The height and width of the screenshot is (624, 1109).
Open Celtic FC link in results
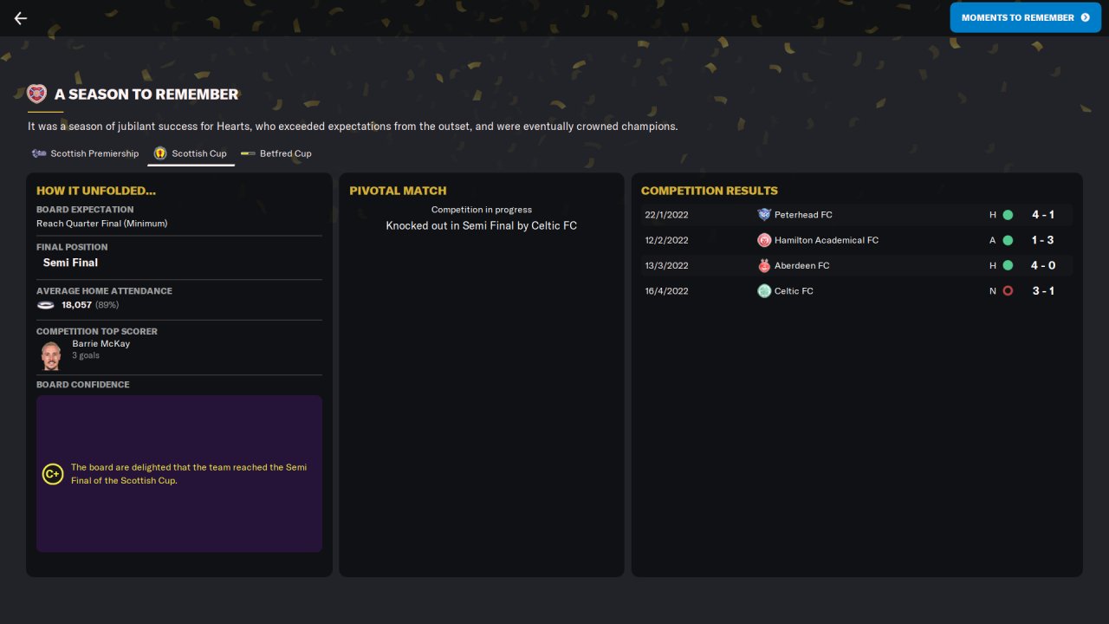[x=794, y=291]
